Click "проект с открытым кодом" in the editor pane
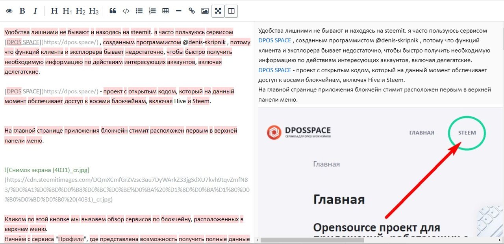 (x=141, y=91)
